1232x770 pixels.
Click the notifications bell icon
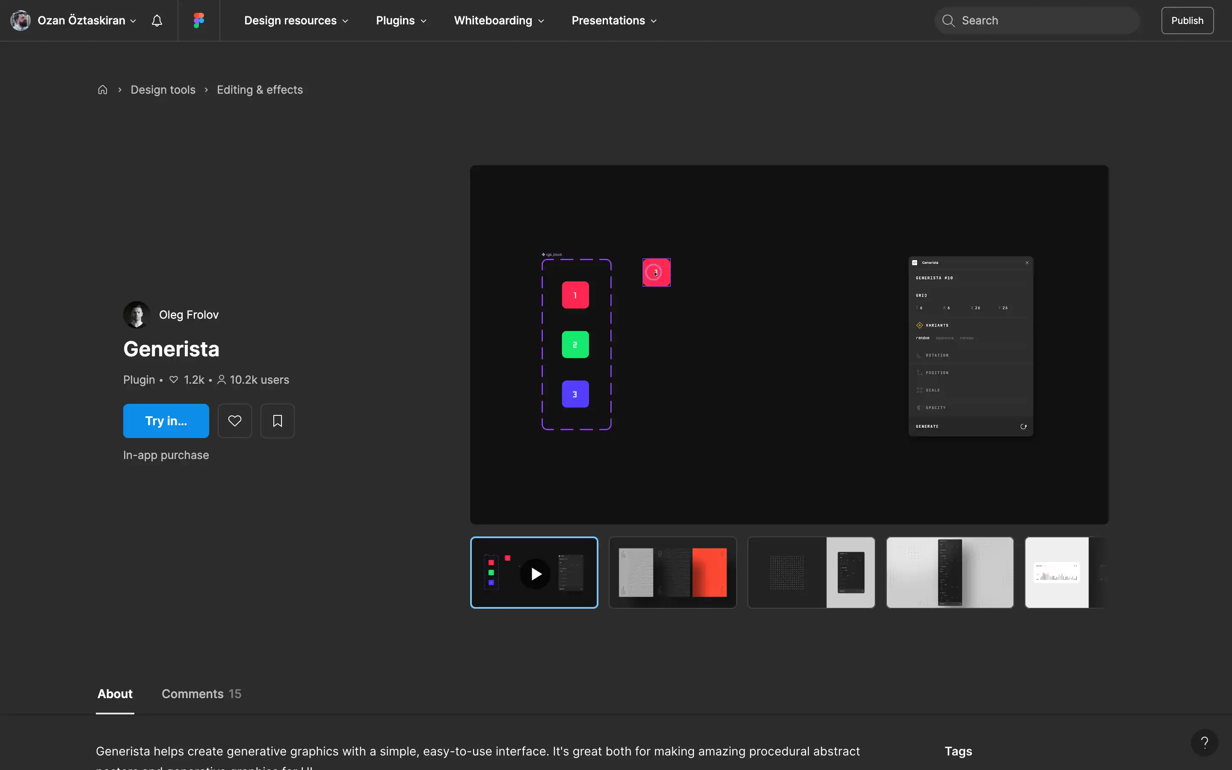click(157, 21)
